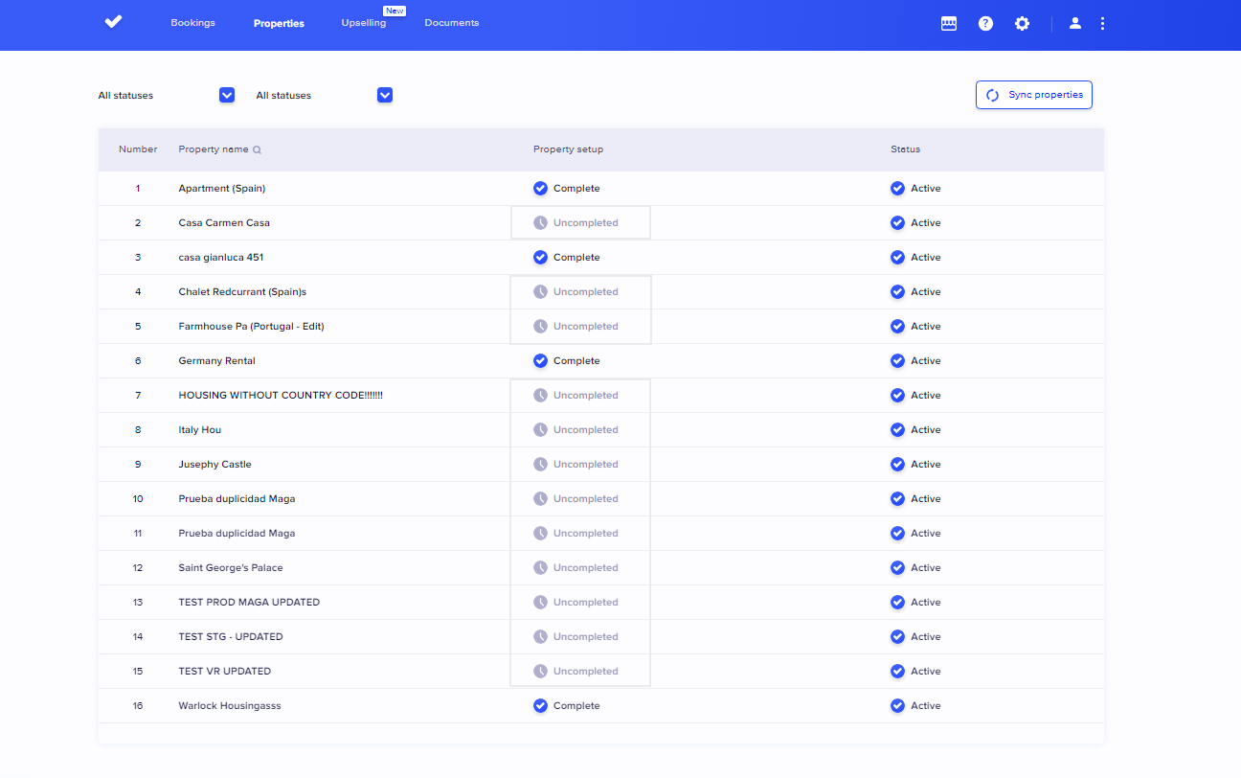This screenshot has height=778, width=1241.
Task: Click the Number column header
Action: pyautogui.click(x=138, y=149)
